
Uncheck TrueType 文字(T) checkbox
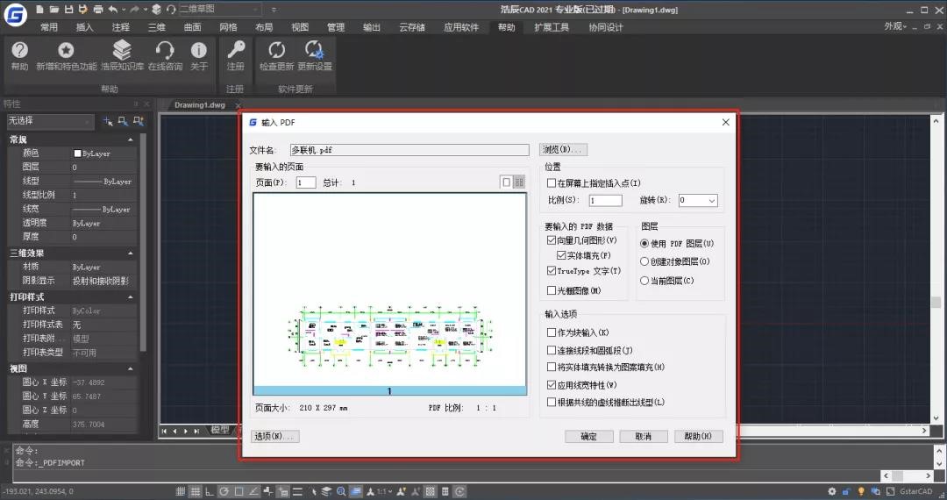coord(552,271)
